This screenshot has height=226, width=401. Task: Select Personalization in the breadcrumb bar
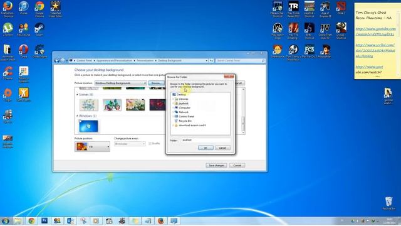145,61
